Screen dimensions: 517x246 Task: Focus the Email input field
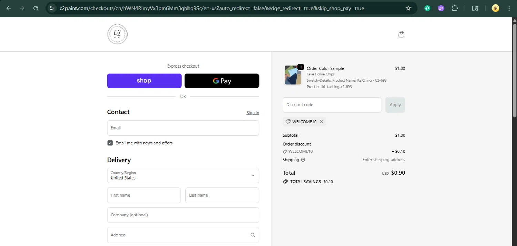pyautogui.click(x=183, y=128)
